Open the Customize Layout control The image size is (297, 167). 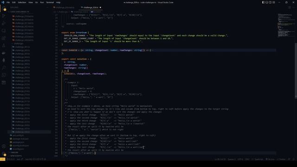[274, 2]
